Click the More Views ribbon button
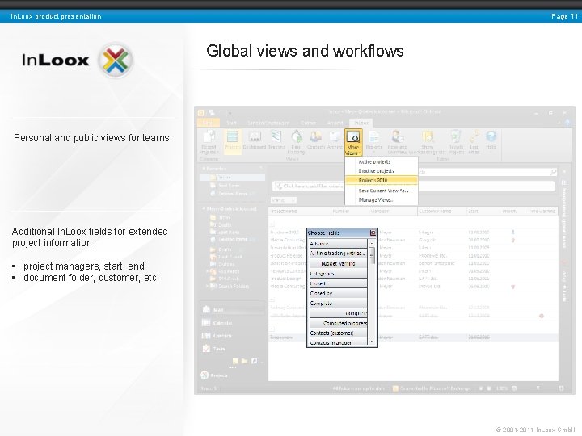Screen dimensions: 582x436 (353, 143)
